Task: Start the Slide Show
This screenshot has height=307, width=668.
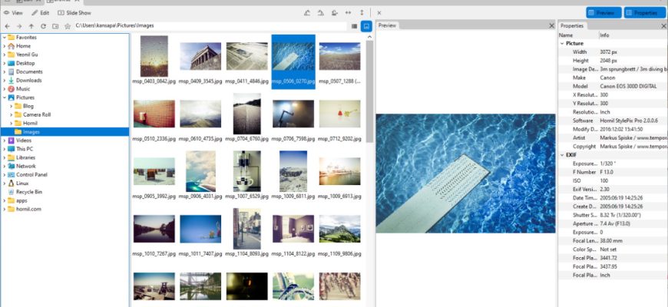Action: pos(74,13)
